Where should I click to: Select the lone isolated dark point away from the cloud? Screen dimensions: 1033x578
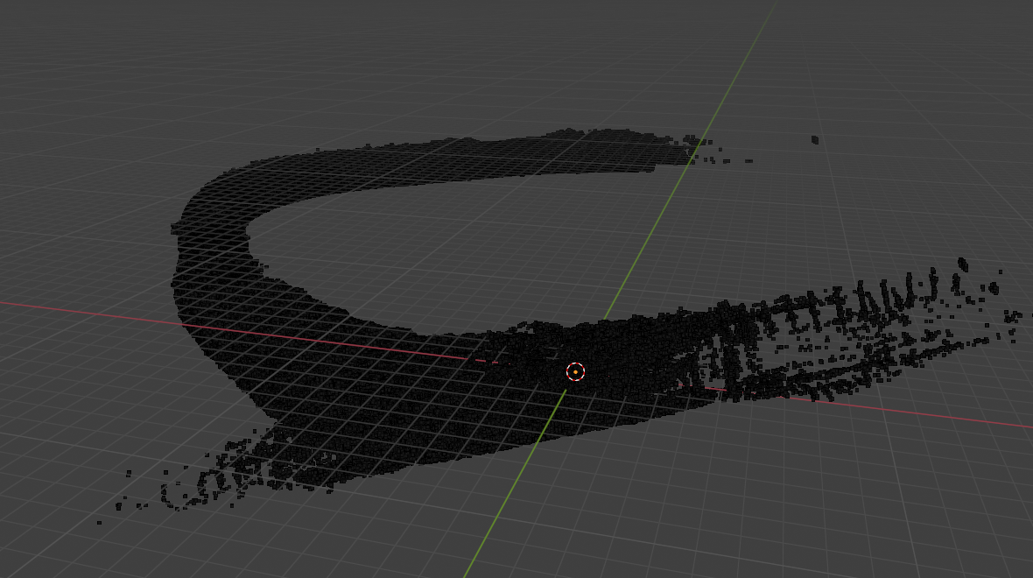tap(815, 140)
